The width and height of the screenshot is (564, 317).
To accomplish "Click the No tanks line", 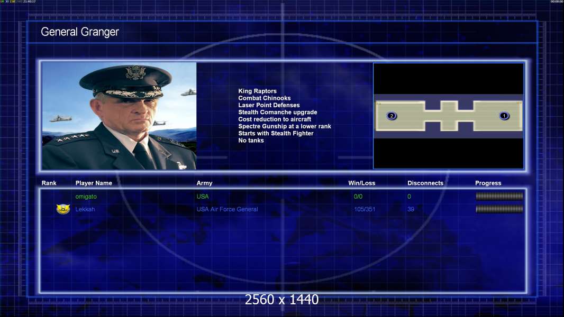I will (251, 141).
